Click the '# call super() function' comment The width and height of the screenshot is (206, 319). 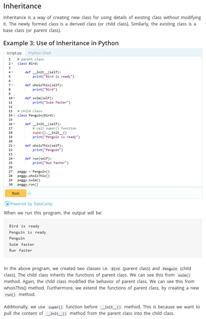54,128
